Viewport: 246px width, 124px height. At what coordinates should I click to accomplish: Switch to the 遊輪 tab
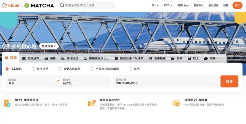210,58
